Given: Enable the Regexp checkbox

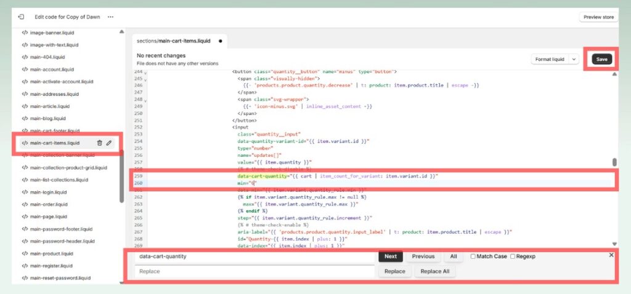Looking at the screenshot, I should pos(513,256).
